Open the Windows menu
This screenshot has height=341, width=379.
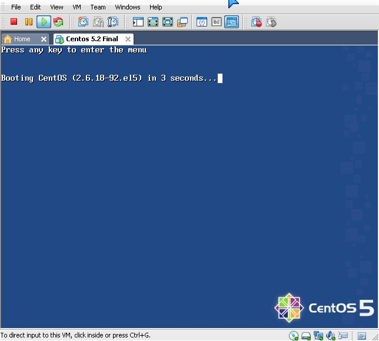click(x=128, y=7)
